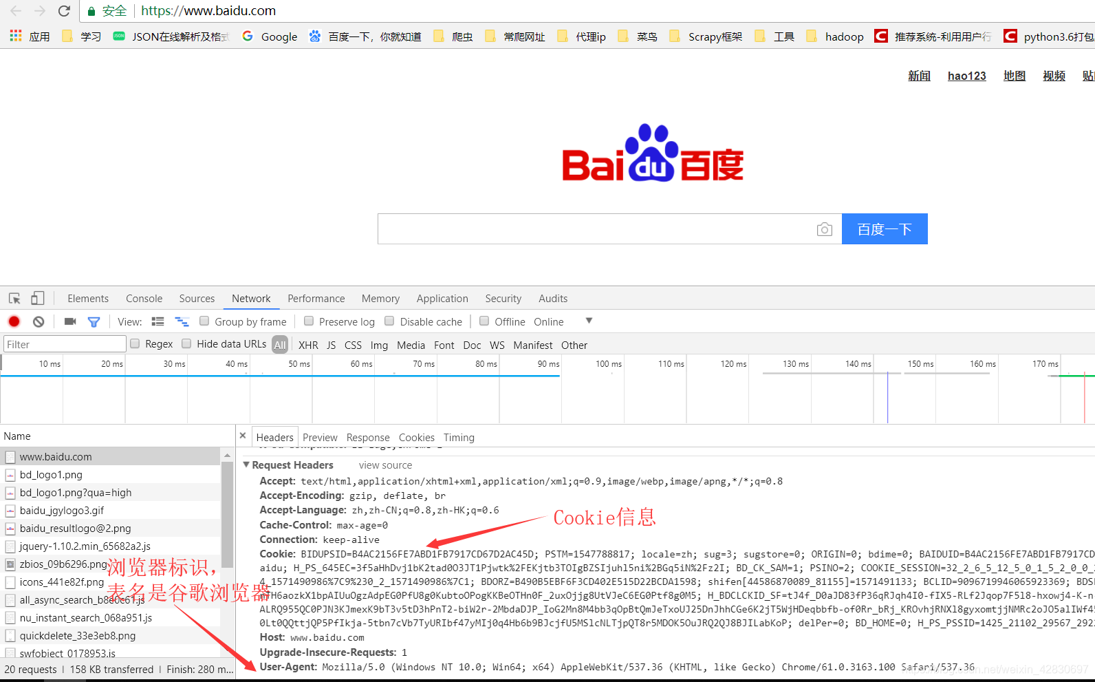Open the 应用 apps grid bookmark
The width and height of the screenshot is (1095, 682).
tap(30, 36)
